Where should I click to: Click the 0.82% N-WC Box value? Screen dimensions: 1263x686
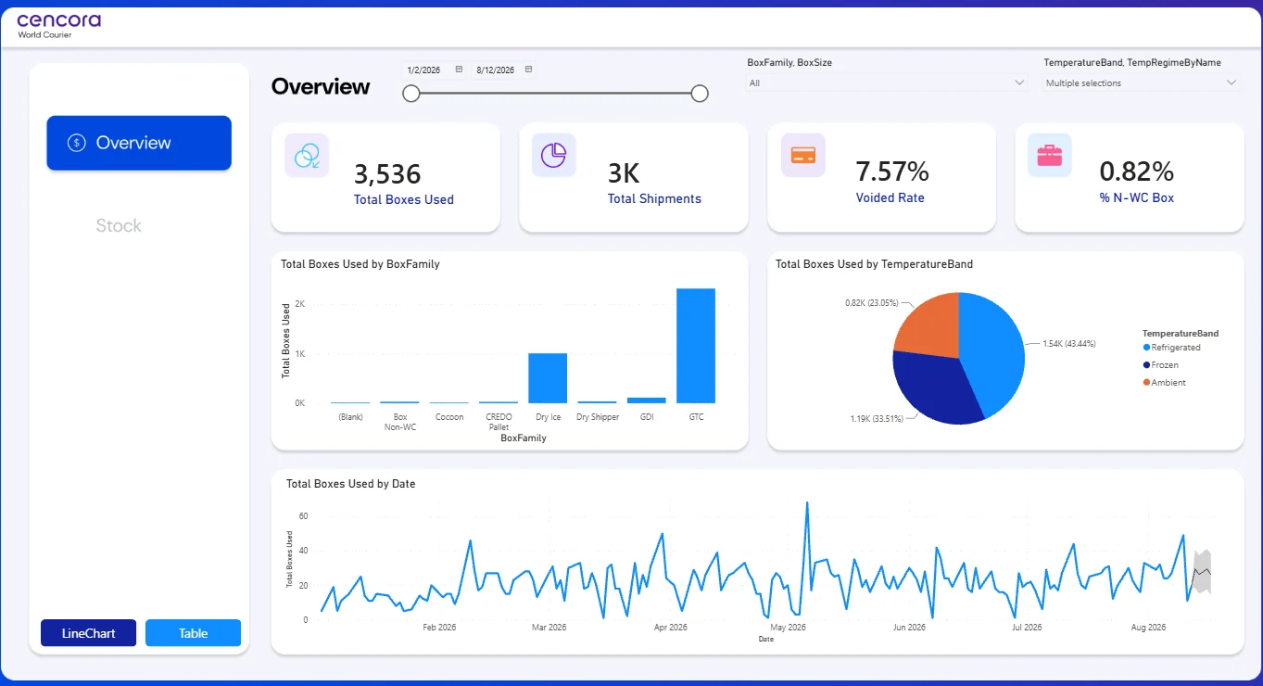1137,171
